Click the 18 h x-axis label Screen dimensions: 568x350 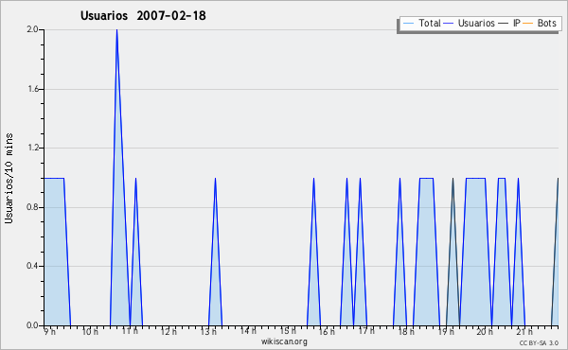click(406, 331)
